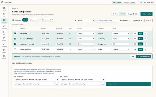Toggle the Select all checkbox

[x=13, y=20]
